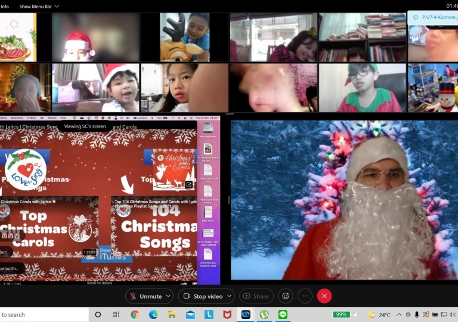Image resolution: width=458 pixels, height=322 pixels.
Task: Select Santa-hat participant with pink basket behind
Action: click(x=95, y=88)
